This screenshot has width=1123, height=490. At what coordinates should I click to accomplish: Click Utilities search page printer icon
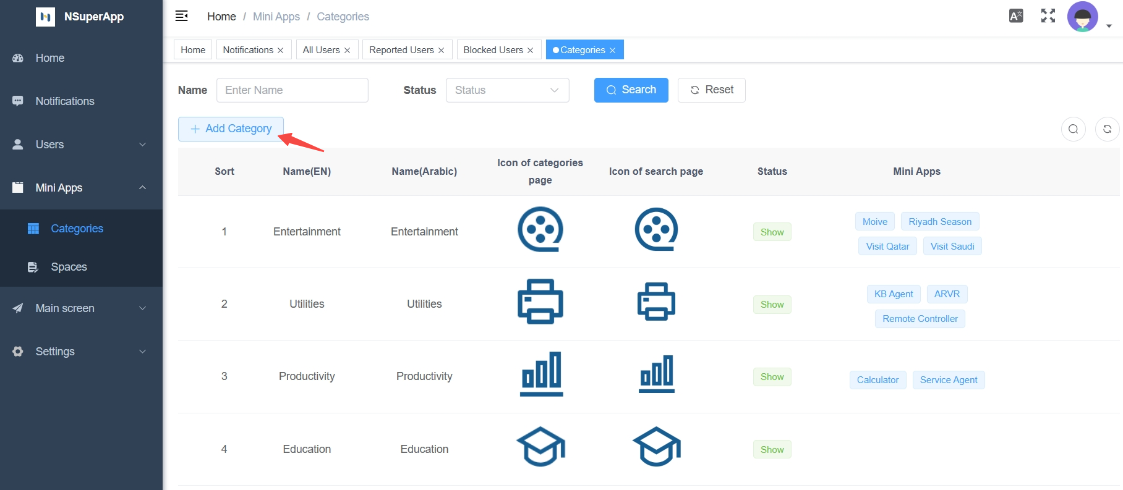(656, 302)
